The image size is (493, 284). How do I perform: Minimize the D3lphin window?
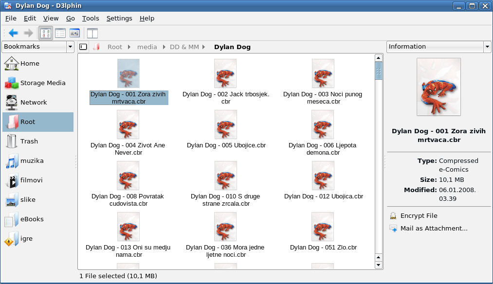click(x=458, y=6)
